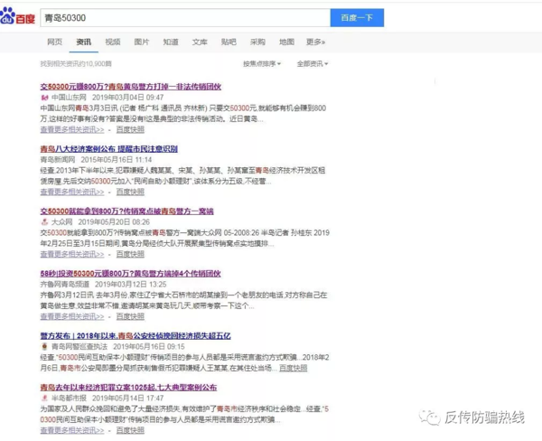Open headline 交50300元赚800万 news result

130,86
